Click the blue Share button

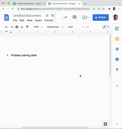pos(101,18)
